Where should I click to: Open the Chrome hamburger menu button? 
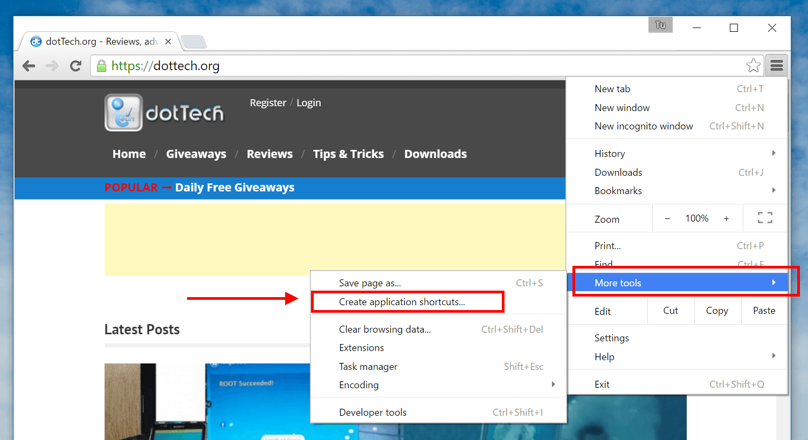pyautogui.click(x=777, y=66)
